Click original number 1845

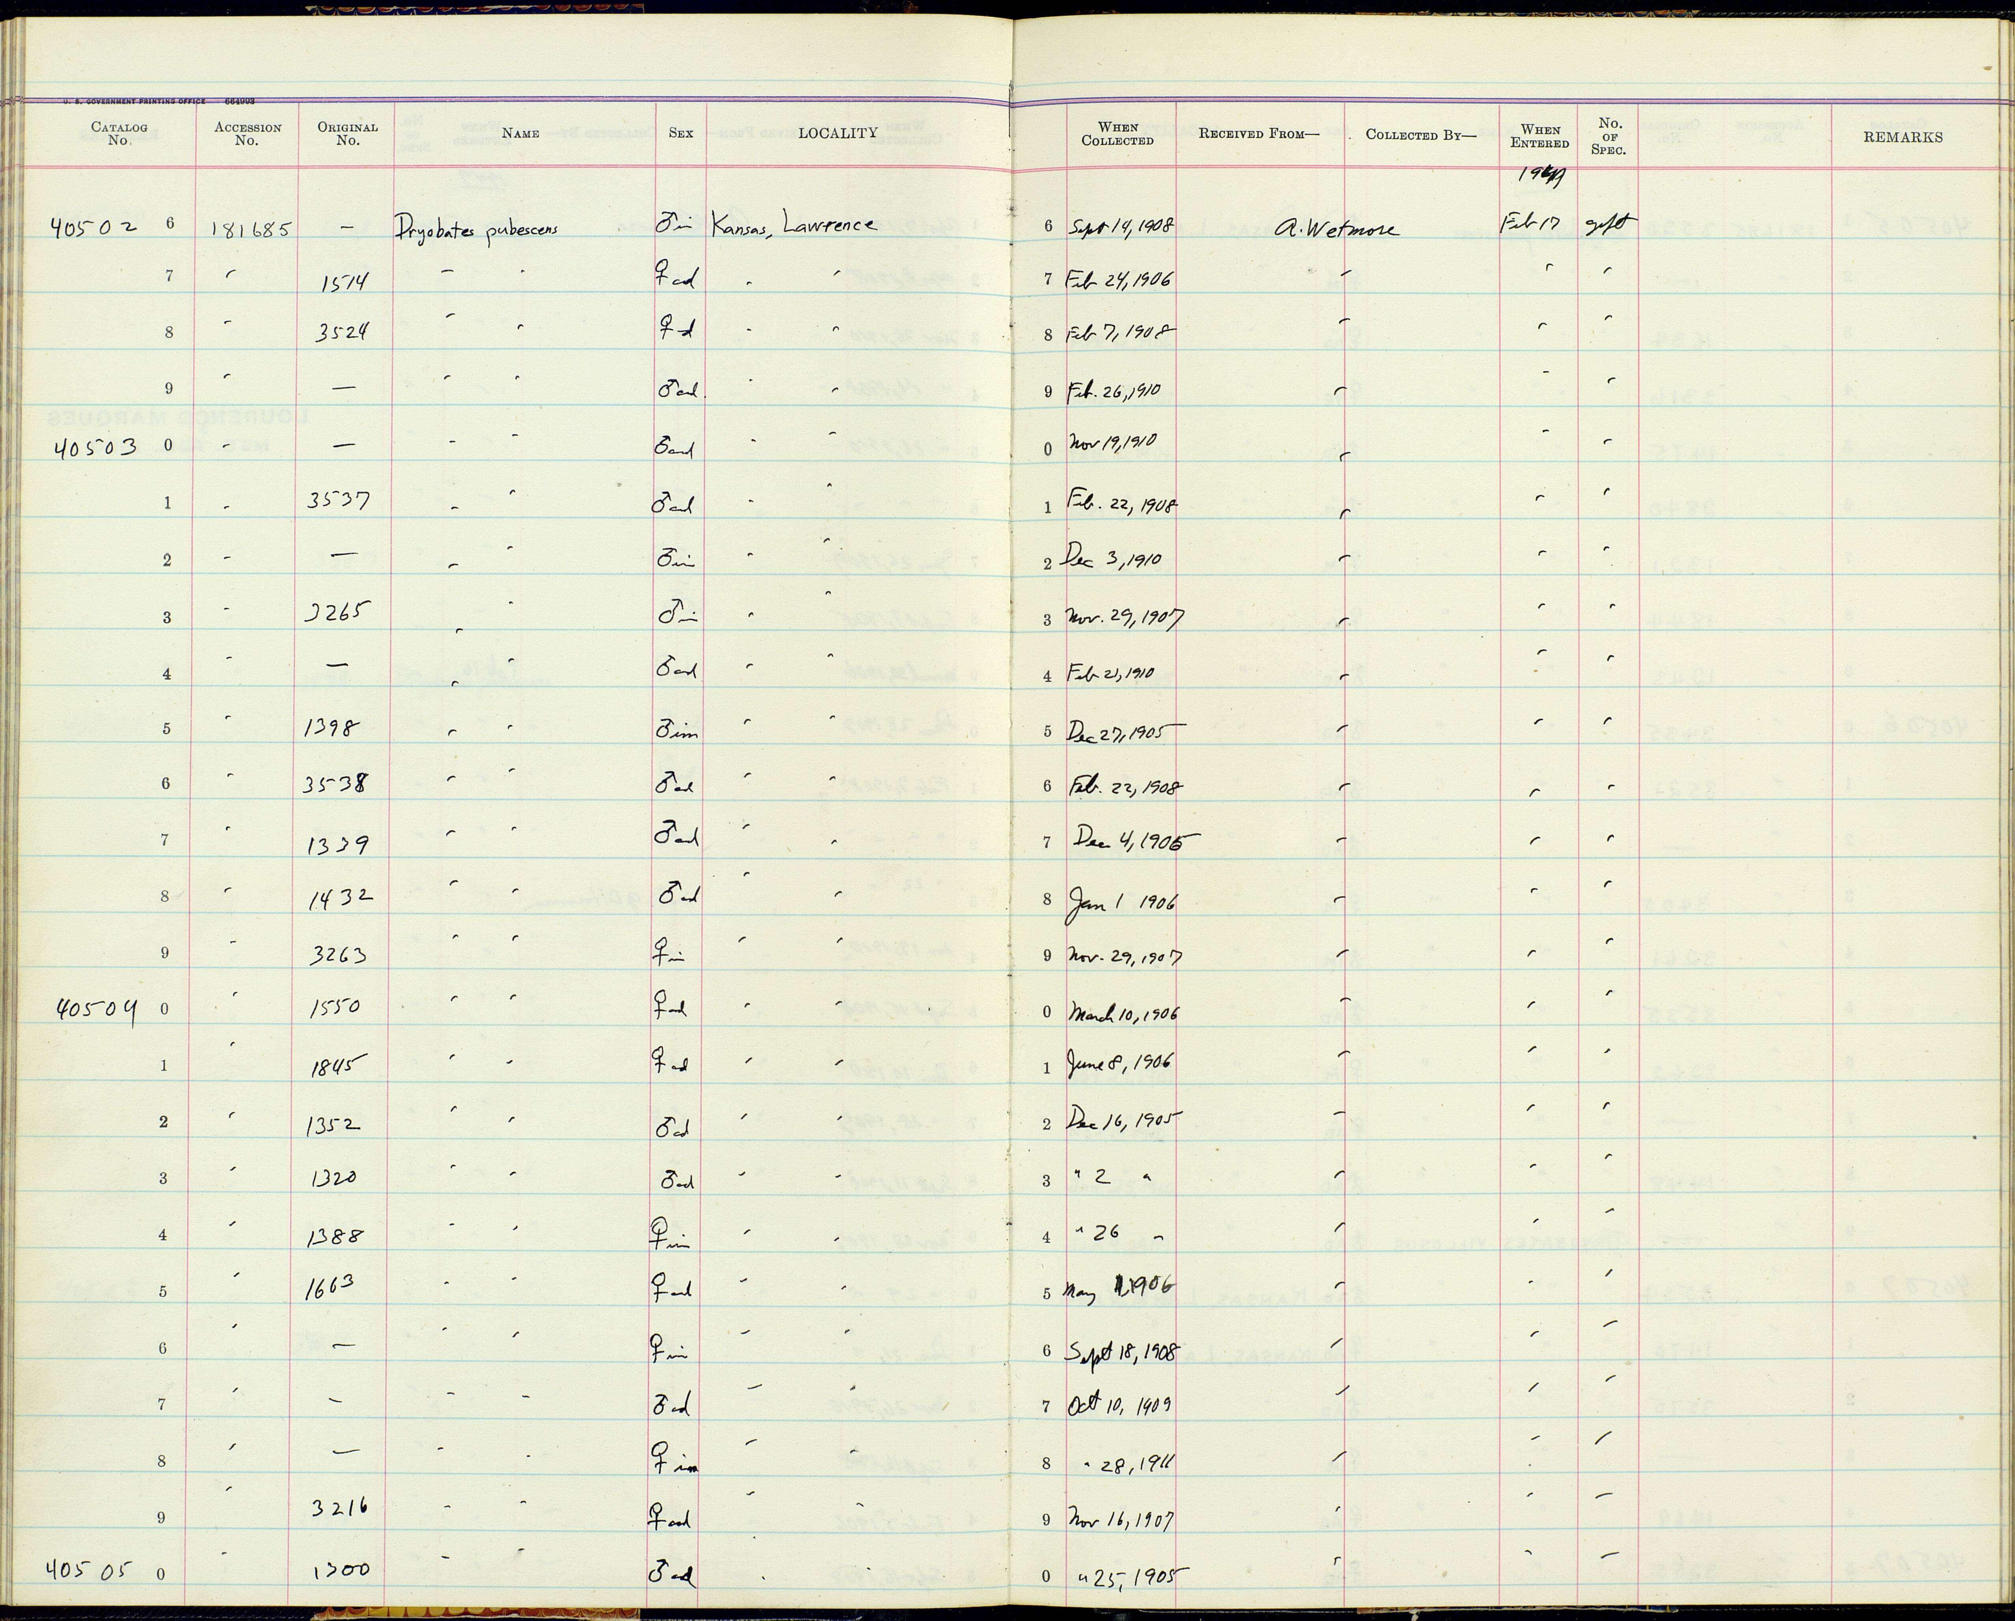click(338, 1067)
